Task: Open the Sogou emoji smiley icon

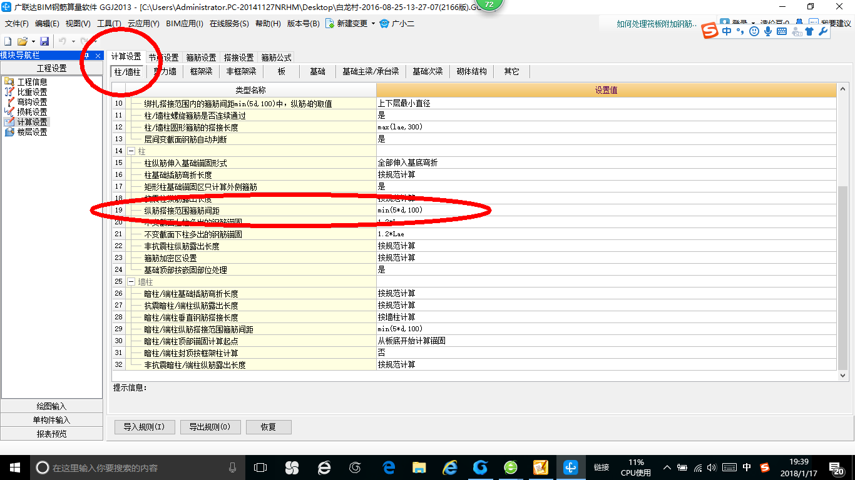Action: pyautogui.click(x=754, y=31)
